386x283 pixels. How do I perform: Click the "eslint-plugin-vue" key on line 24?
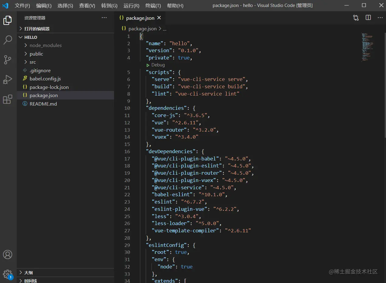[x=179, y=209]
